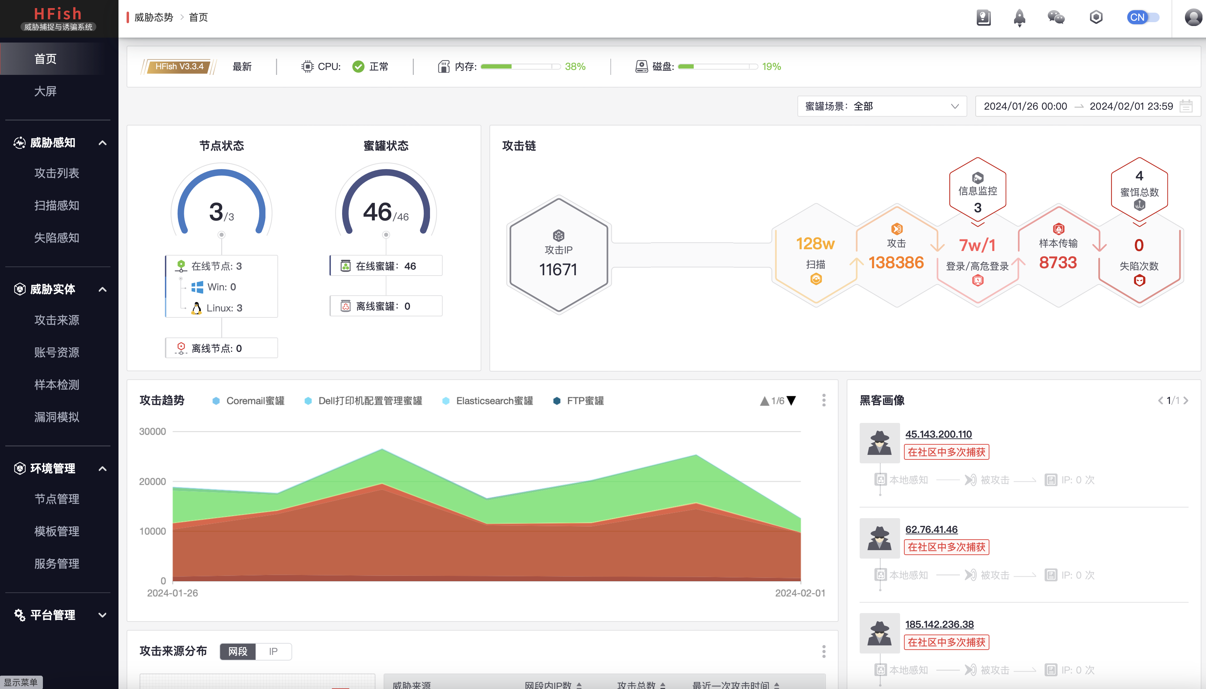1206x689 pixels.
Task: Open the user avatar icon
Action: [x=1193, y=18]
